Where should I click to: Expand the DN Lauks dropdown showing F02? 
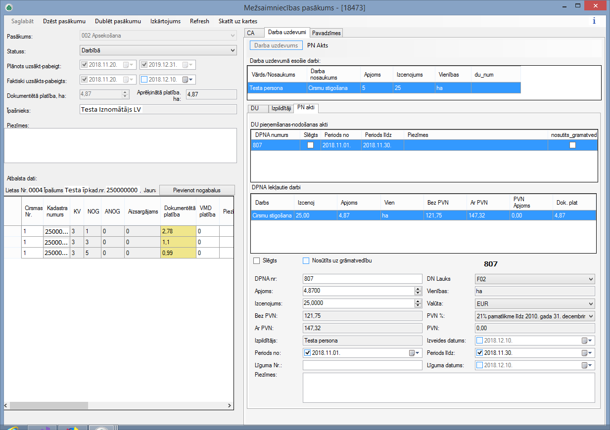pos(592,278)
